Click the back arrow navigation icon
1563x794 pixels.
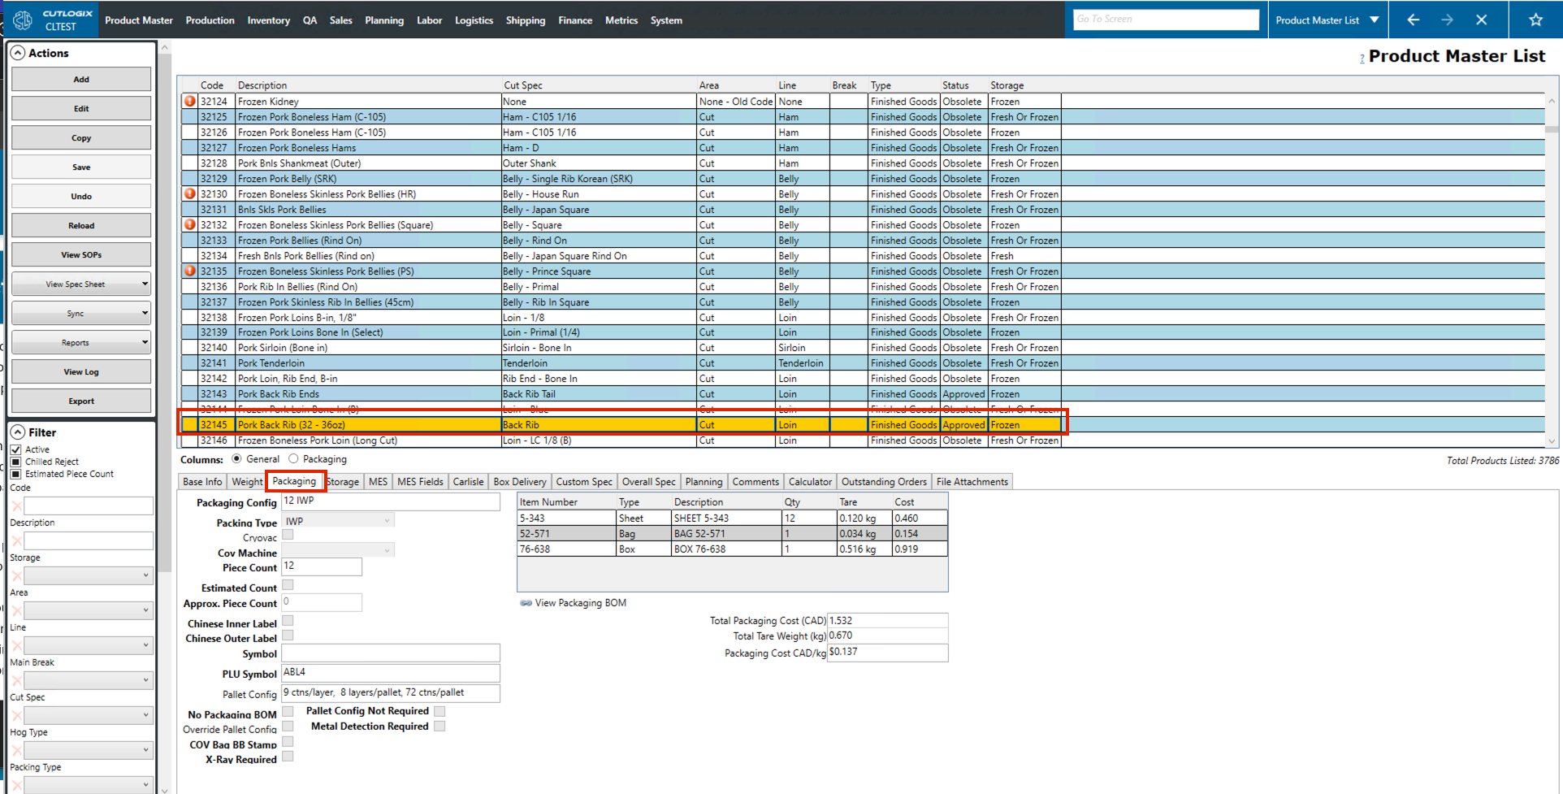pos(1413,20)
